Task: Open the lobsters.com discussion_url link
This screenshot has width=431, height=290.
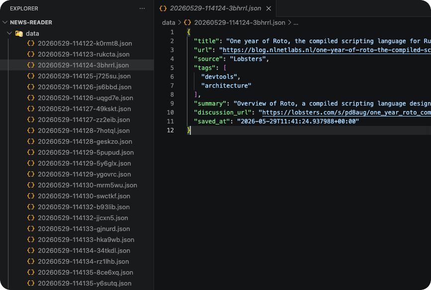Action: (346, 113)
